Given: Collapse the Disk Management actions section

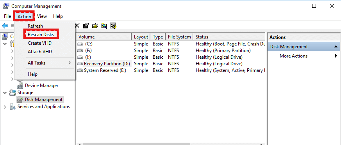Looking at the screenshot, I should [x=336, y=47].
